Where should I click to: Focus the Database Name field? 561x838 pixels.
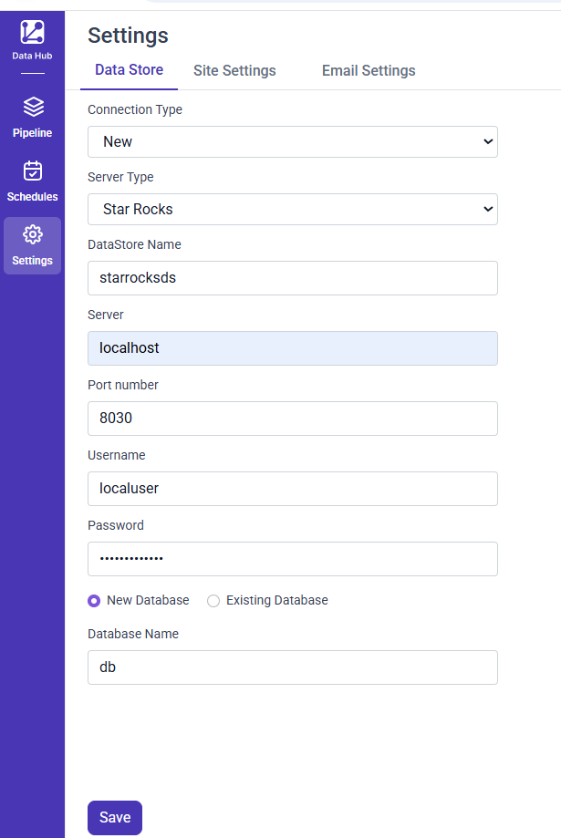pos(292,667)
